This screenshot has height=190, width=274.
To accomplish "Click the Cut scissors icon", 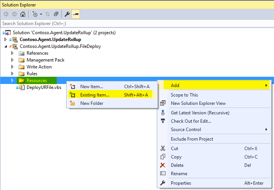I will (163, 148).
